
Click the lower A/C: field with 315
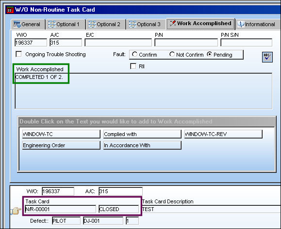pyautogui.click(x=120, y=191)
